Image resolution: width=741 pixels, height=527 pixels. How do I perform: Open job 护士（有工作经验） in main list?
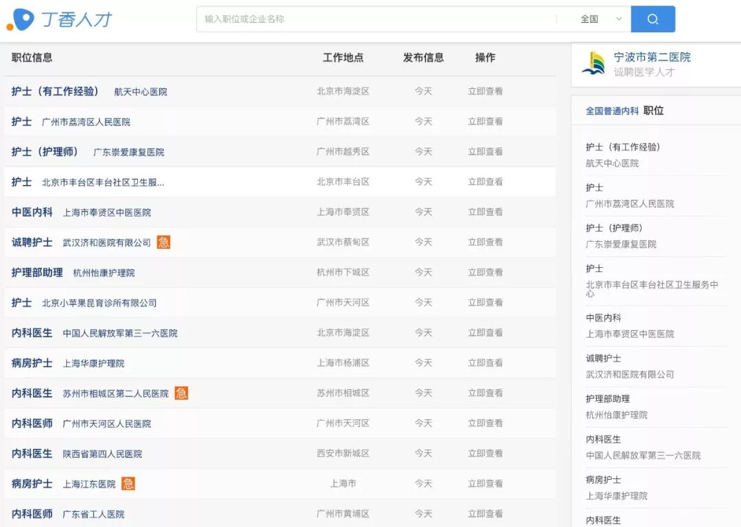click(55, 91)
